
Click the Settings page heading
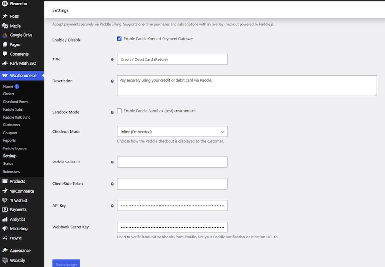[61, 10]
